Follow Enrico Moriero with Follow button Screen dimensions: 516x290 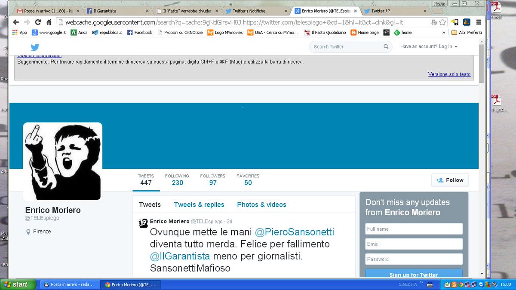[450, 180]
